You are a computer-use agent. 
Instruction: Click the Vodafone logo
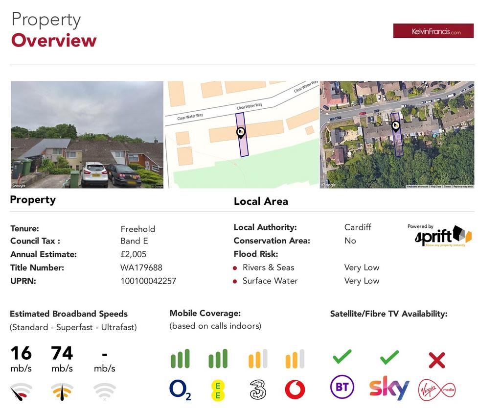click(295, 390)
